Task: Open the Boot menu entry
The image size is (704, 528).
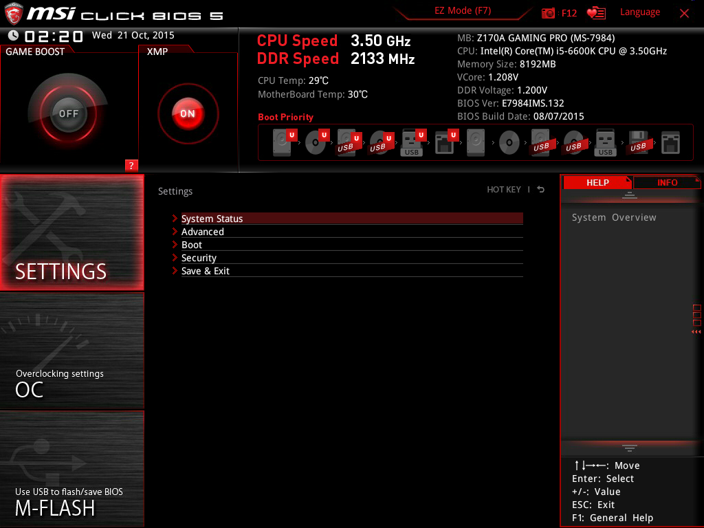Action: click(352, 244)
